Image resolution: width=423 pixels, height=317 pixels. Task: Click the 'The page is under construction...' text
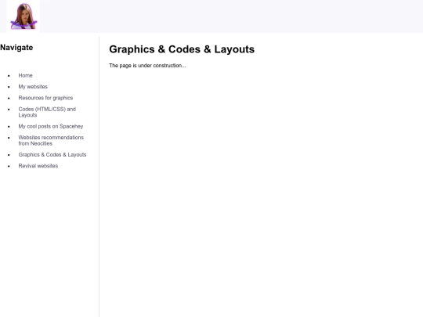coord(147,66)
